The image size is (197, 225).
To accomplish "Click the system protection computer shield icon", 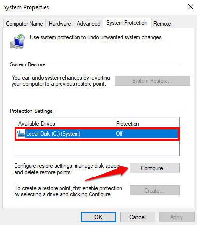I will [x=17, y=42].
